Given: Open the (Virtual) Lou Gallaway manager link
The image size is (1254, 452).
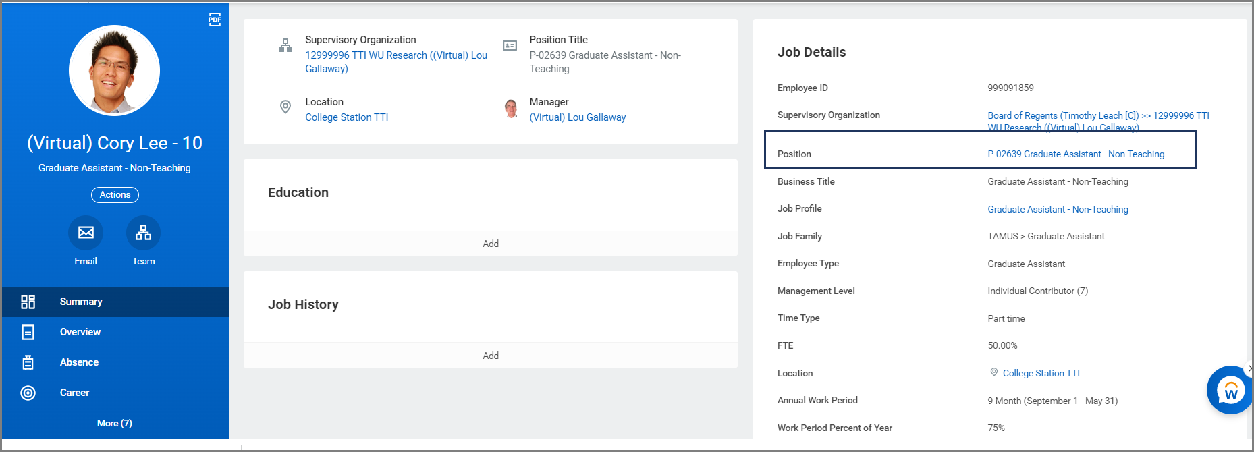Looking at the screenshot, I should [578, 117].
